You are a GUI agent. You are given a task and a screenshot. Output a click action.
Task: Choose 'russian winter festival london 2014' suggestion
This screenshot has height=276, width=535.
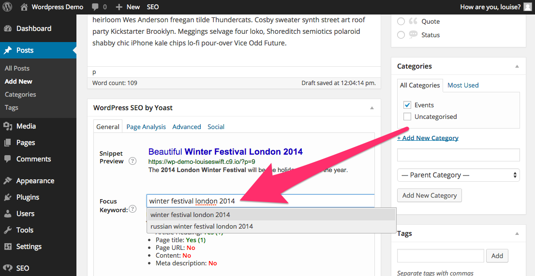point(202,226)
